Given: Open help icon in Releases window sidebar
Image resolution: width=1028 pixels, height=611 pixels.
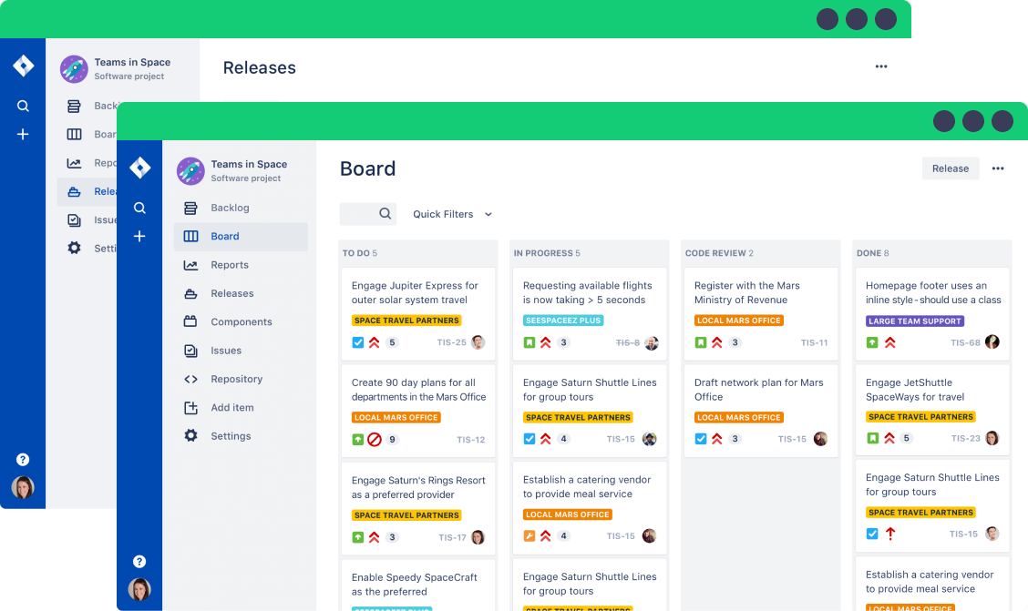Looking at the screenshot, I should coord(23,459).
